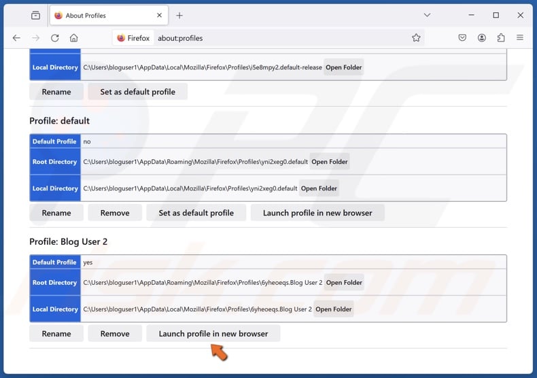537x378 pixels.
Task: Close the About Profiles tab
Action: pyautogui.click(x=159, y=16)
